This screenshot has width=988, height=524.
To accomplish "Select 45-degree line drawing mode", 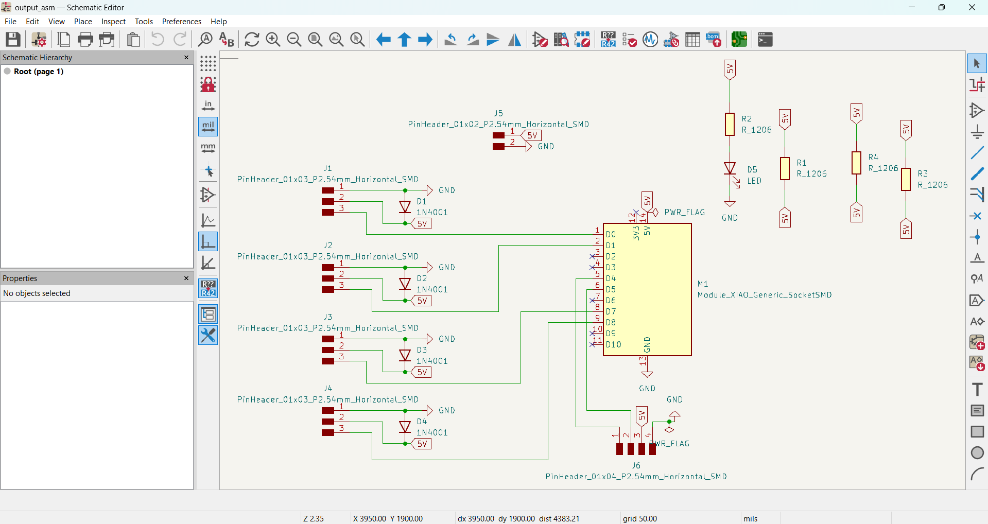I will tap(208, 263).
